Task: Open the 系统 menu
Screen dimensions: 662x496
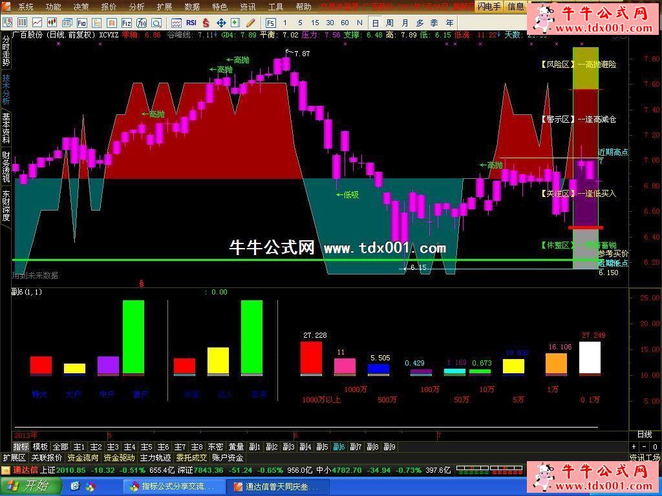Action: coord(25,7)
